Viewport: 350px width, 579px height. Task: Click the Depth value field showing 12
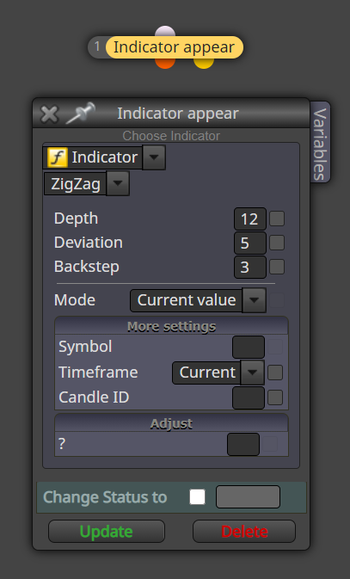[x=250, y=219]
